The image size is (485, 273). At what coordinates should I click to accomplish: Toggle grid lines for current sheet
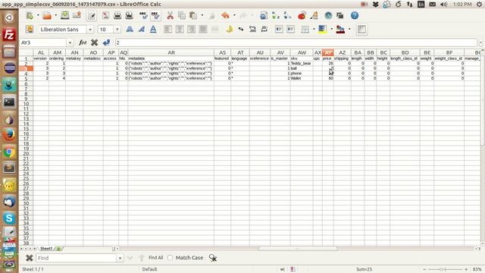coord(361,30)
